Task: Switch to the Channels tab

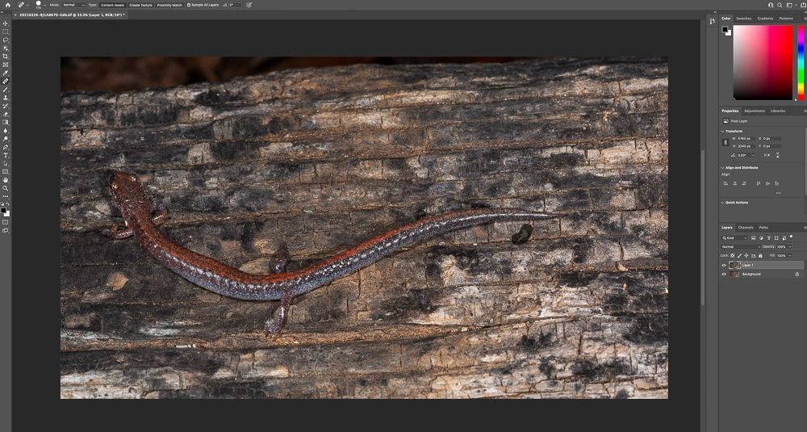Action: [745, 227]
